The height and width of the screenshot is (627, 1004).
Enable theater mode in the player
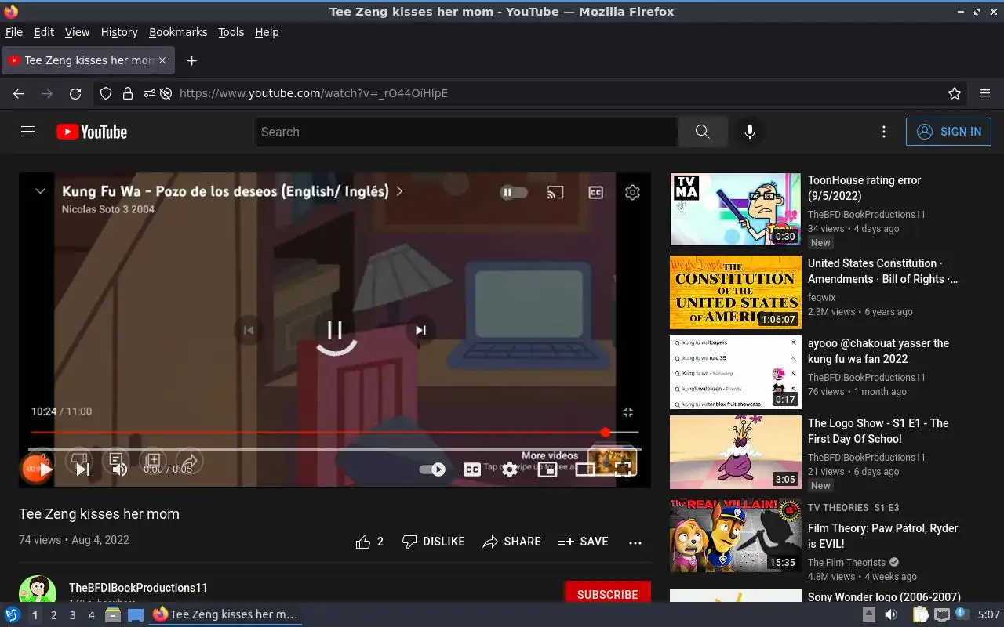click(x=585, y=469)
